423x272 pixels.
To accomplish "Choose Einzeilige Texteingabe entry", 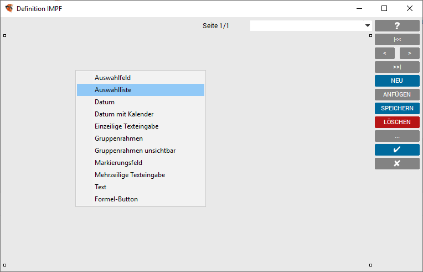I will tap(141, 126).
